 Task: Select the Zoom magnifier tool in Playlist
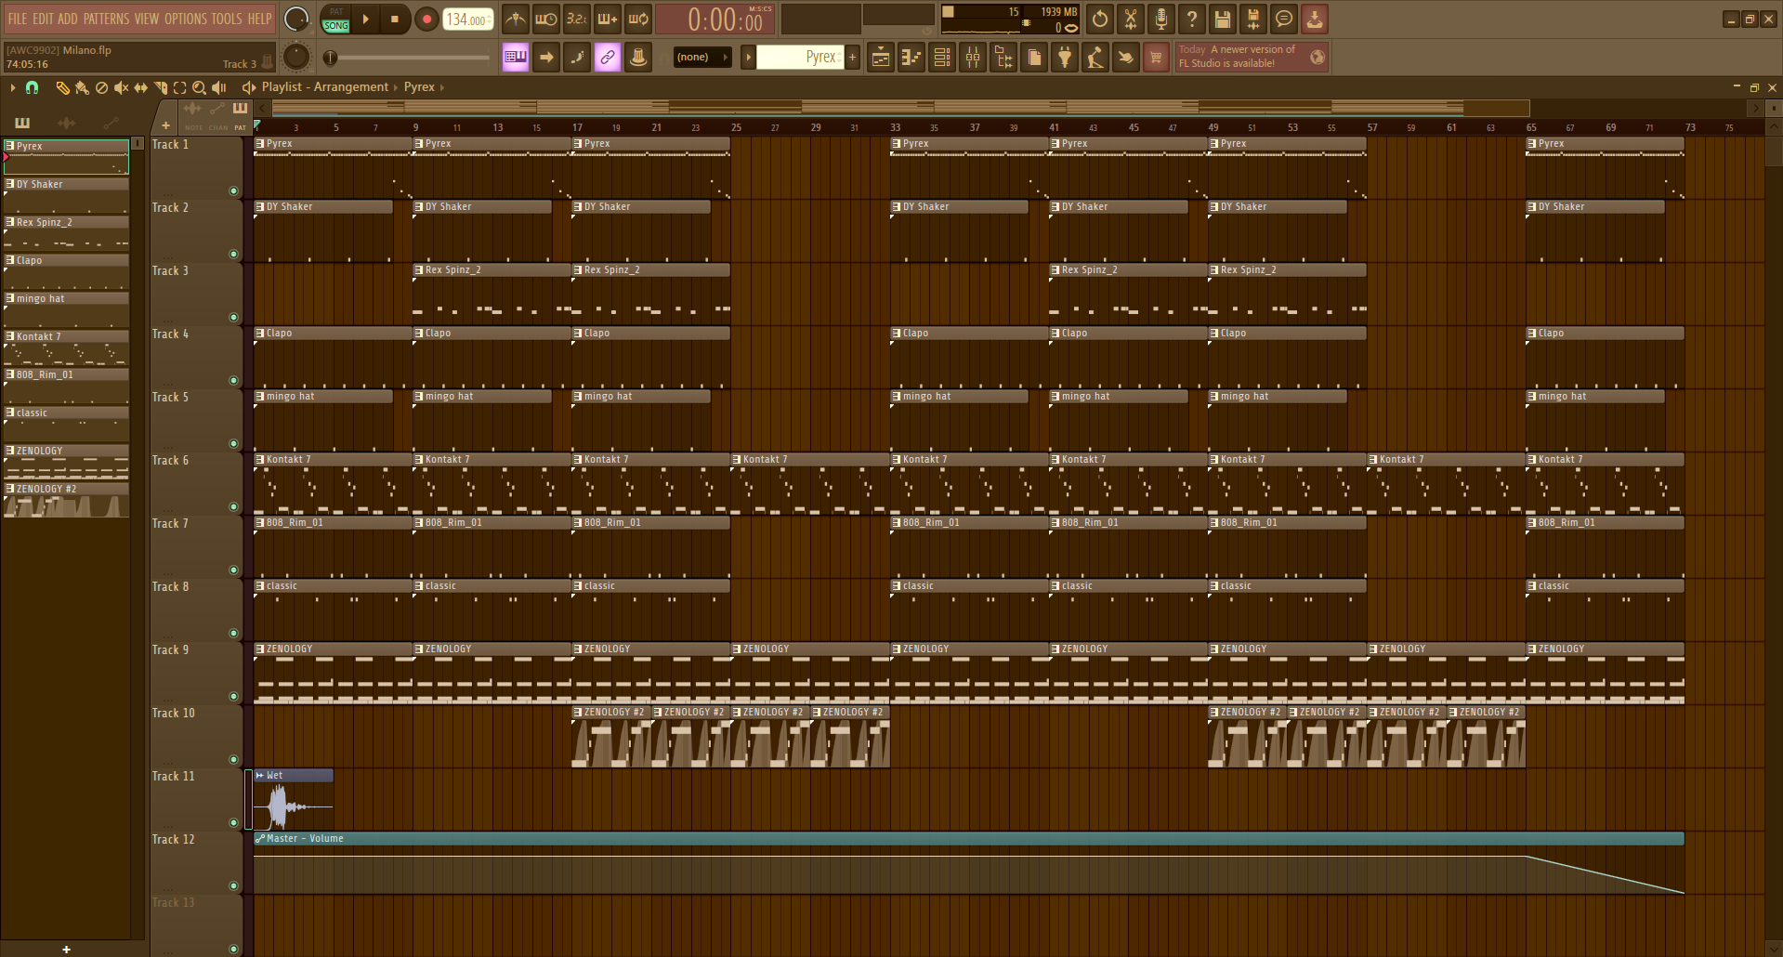click(x=199, y=87)
